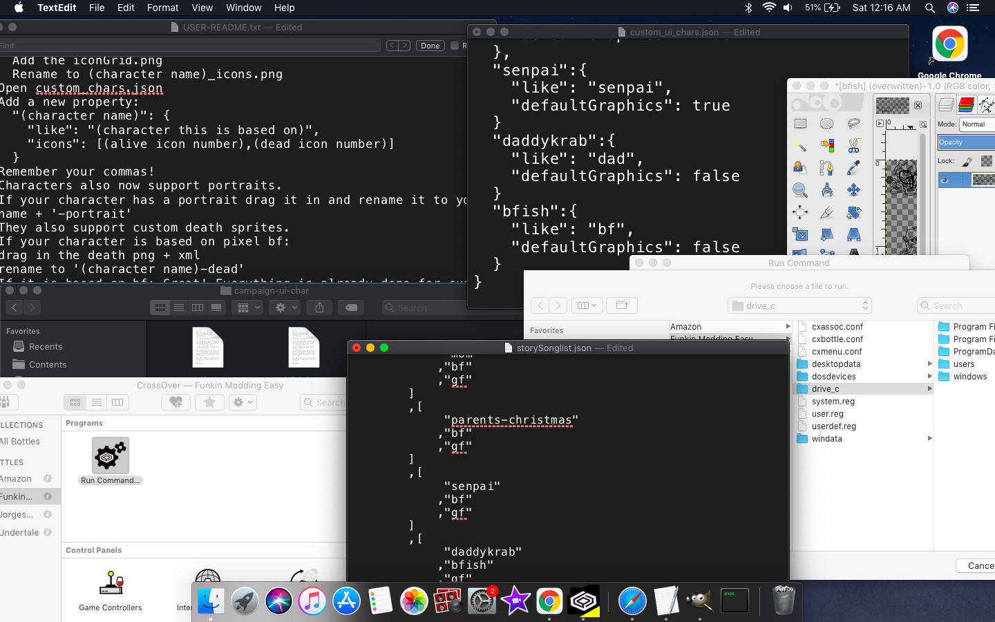995x622 pixels.
Task: Select the Scissors Select tool
Action: (x=854, y=146)
